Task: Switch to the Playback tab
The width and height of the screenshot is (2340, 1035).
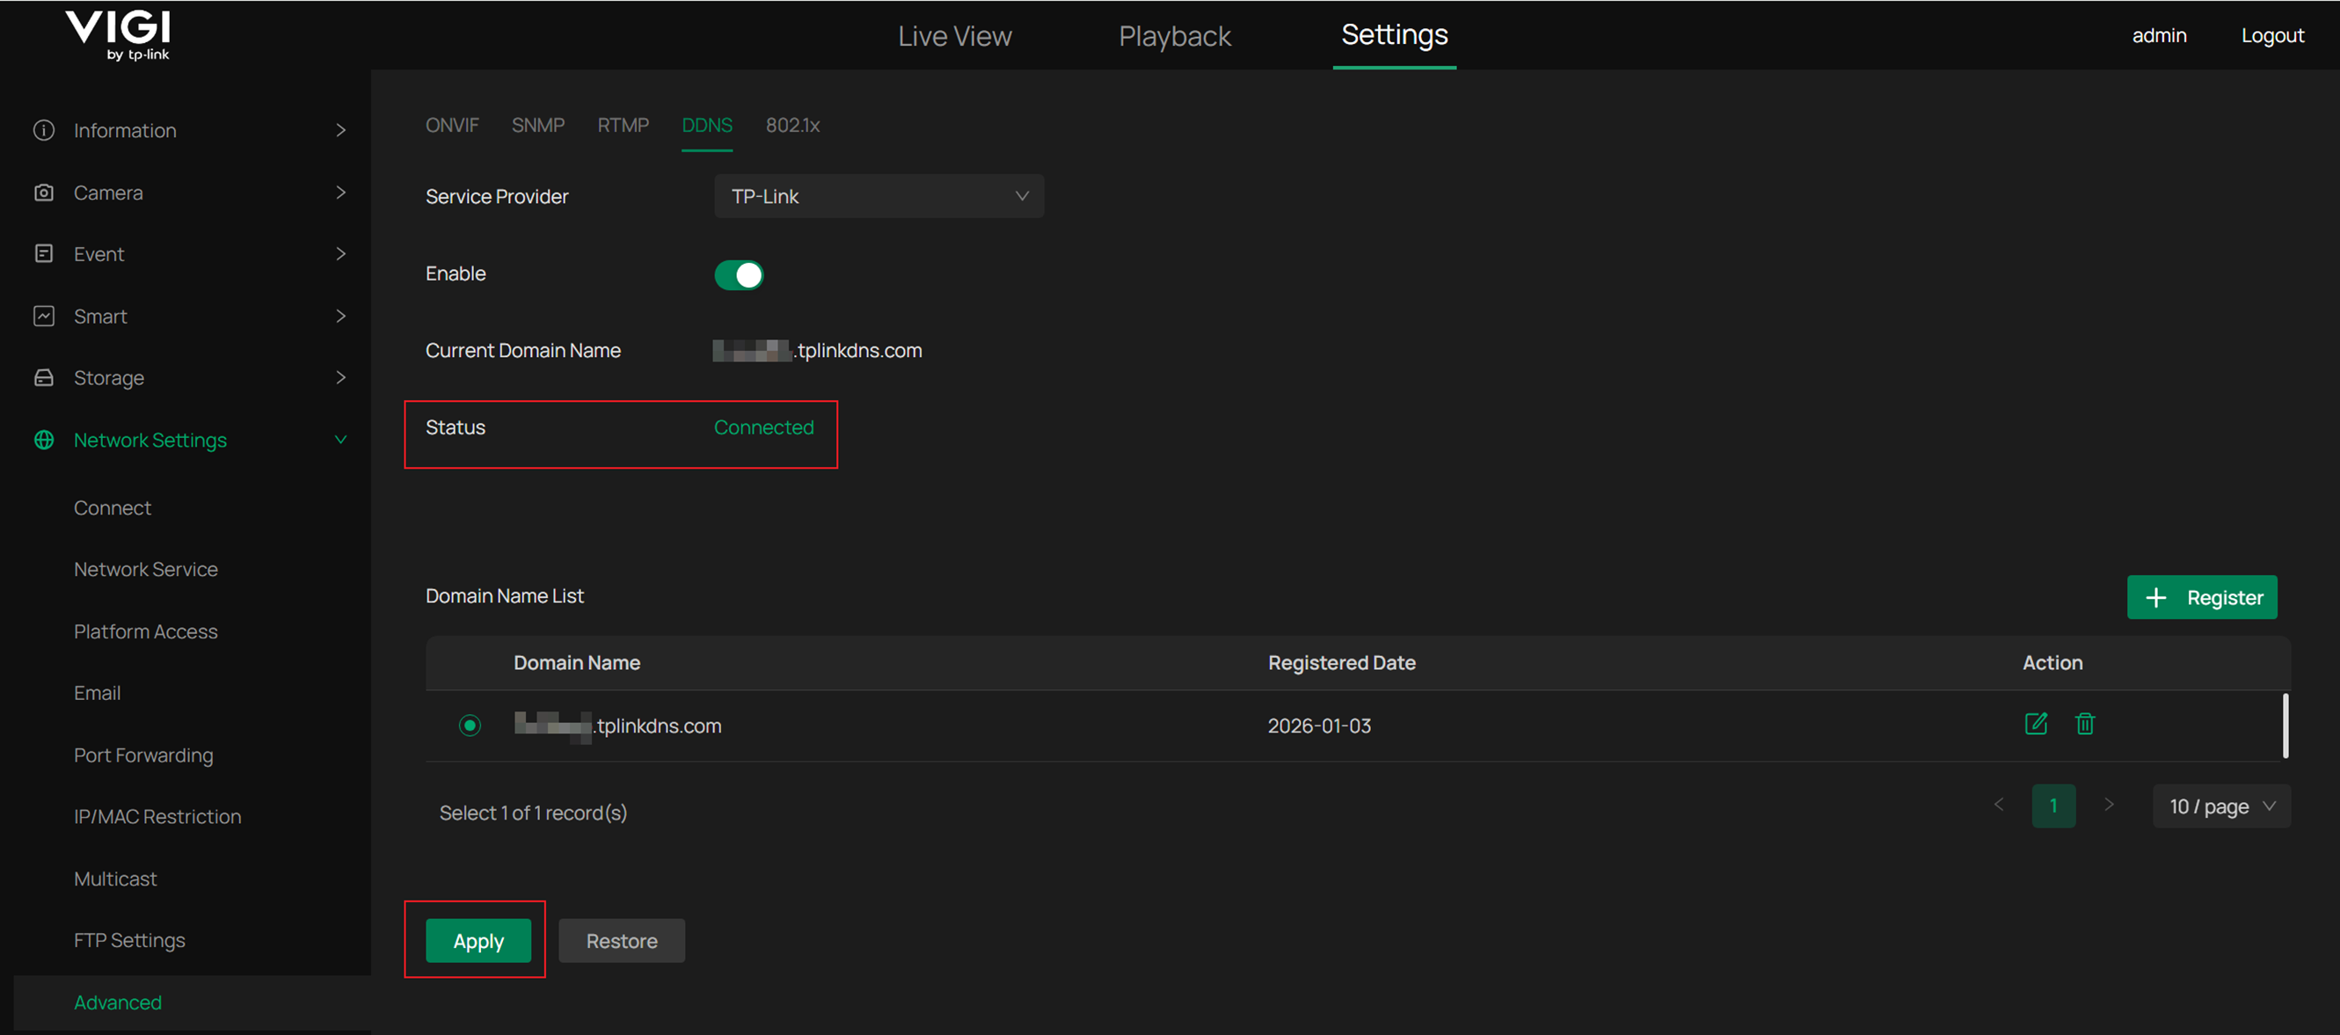Action: [x=1175, y=36]
